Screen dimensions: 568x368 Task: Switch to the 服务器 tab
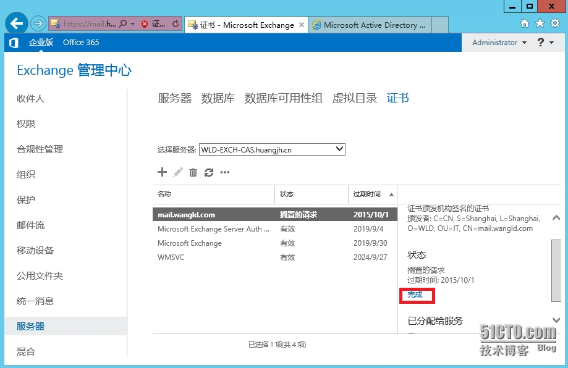(x=174, y=98)
